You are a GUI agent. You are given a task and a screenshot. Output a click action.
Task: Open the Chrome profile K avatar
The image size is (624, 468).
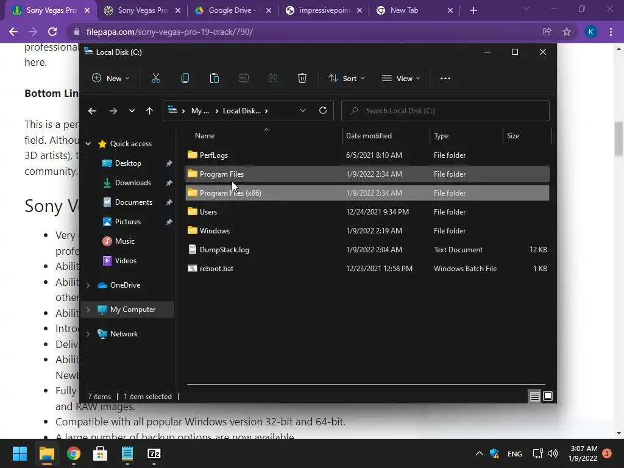point(591,32)
